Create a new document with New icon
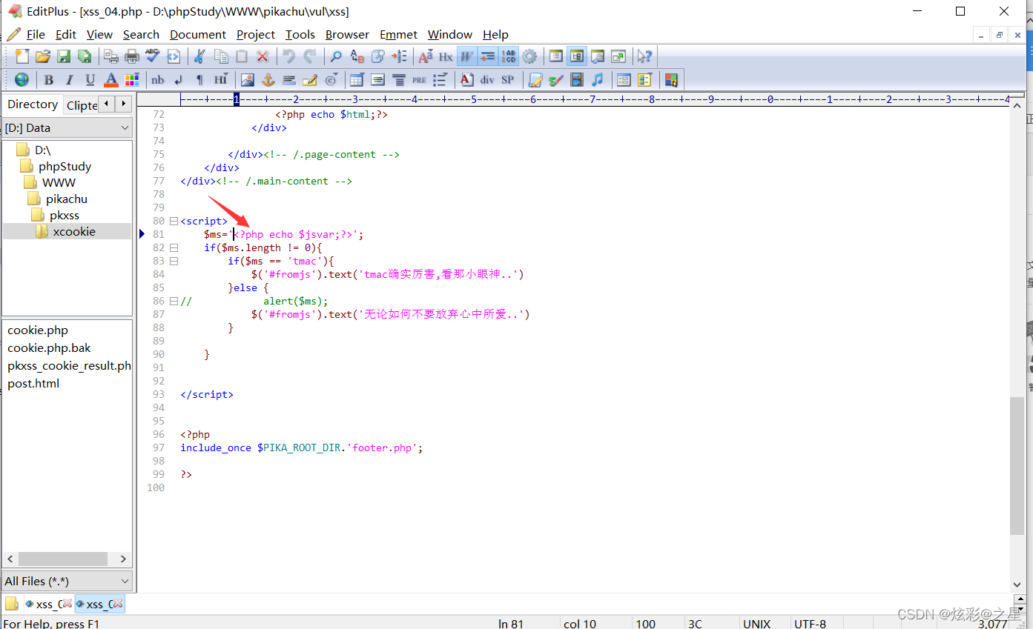 [22, 56]
